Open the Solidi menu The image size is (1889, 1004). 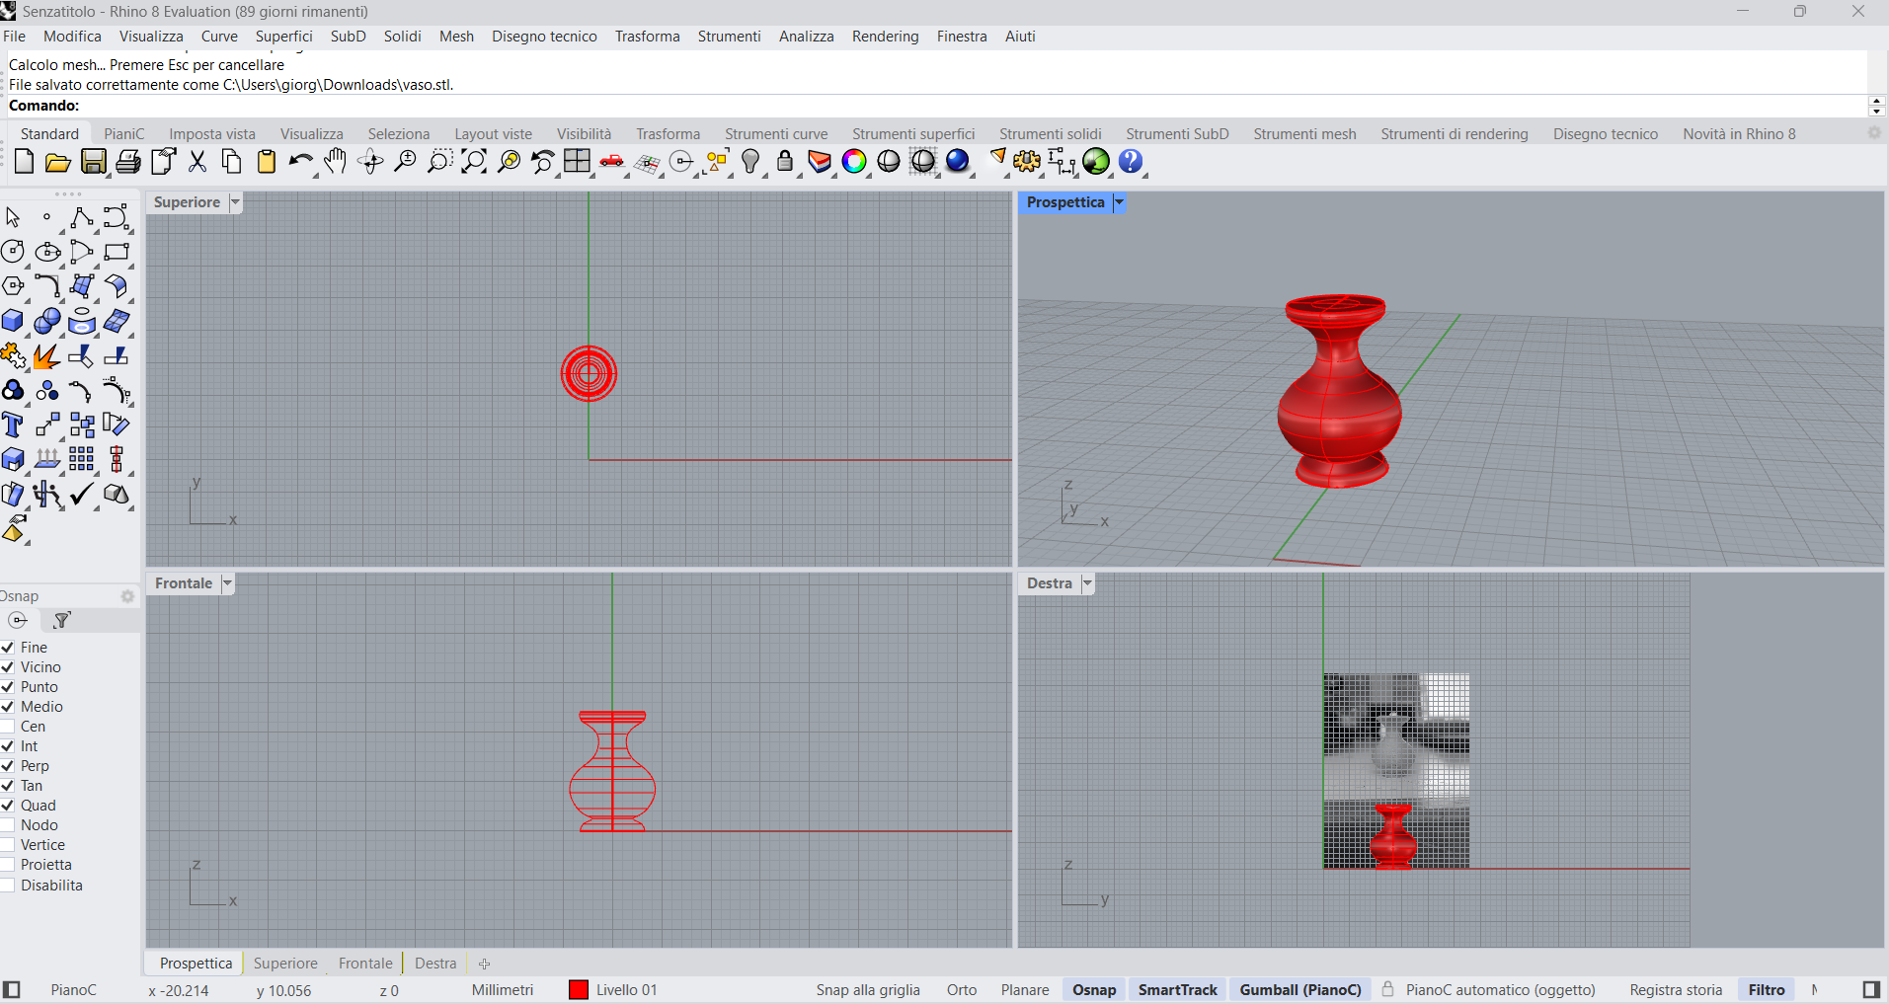402,37
